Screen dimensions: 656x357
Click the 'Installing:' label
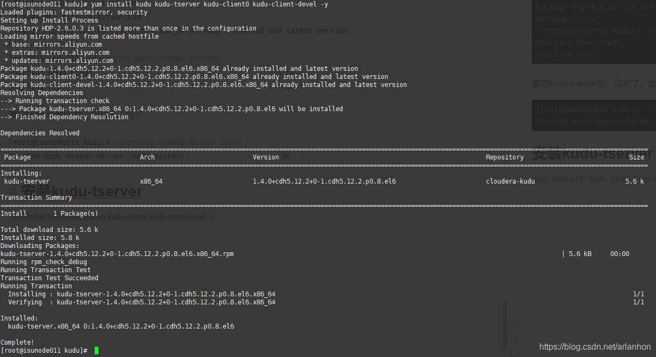click(21, 173)
